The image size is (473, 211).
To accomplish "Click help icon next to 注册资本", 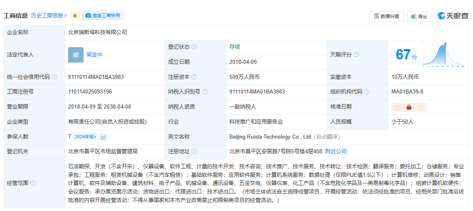I will (194, 77).
